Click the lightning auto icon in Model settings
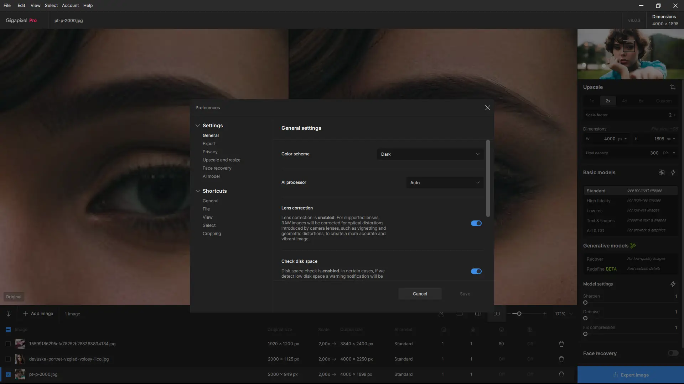 (673, 284)
